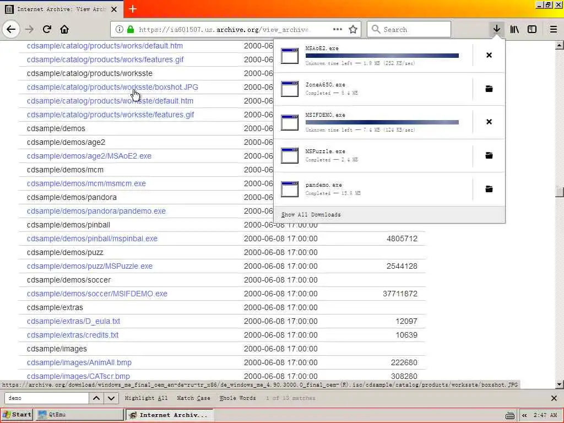Screen dimensions: 564x423
Task: Toggle Highlight All in find bar
Action: [147, 398]
